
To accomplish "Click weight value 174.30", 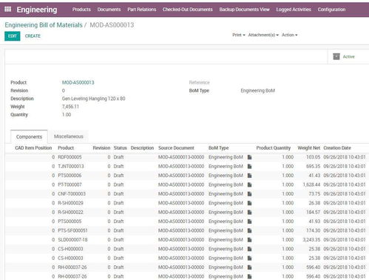I will [x=313, y=230].
